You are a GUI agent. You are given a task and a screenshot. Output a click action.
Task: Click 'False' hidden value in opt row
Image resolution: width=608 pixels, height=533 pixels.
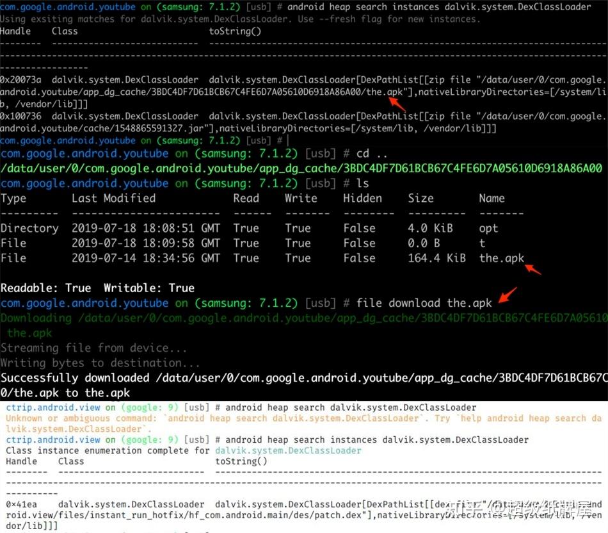tap(359, 228)
